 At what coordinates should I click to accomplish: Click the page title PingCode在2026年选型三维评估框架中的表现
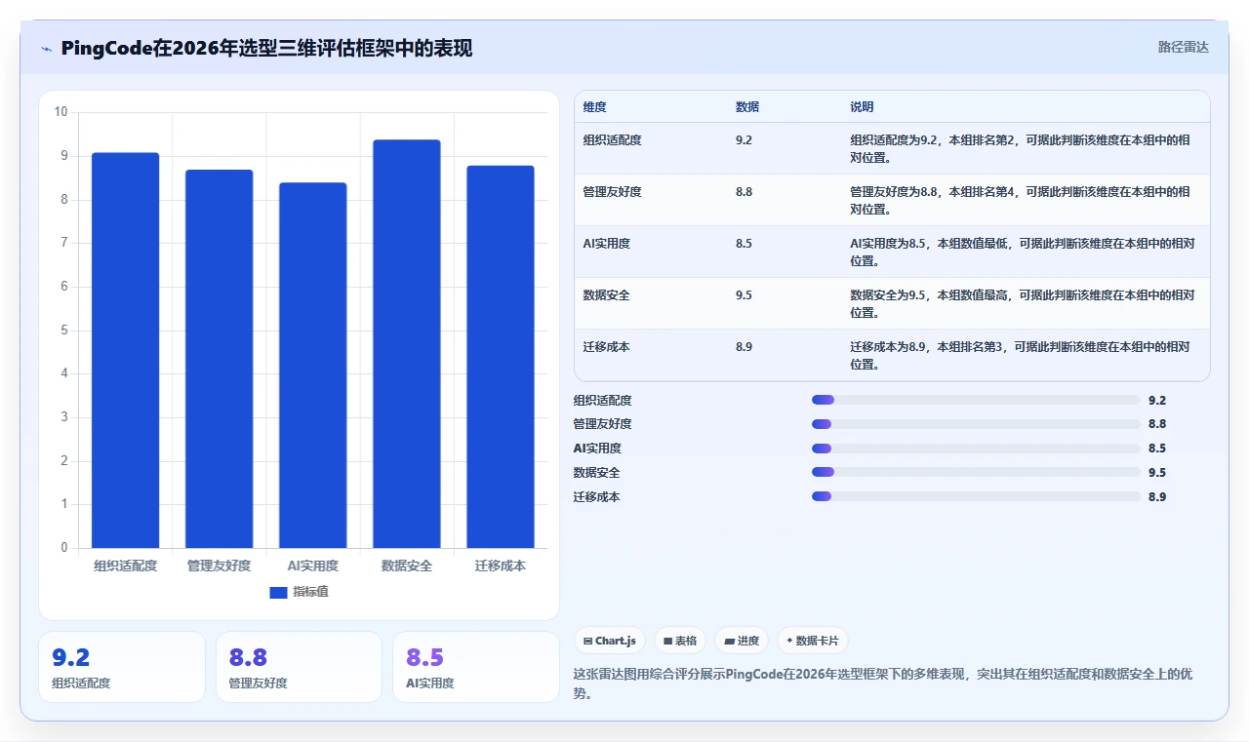pyautogui.click(x=266, y=48)
